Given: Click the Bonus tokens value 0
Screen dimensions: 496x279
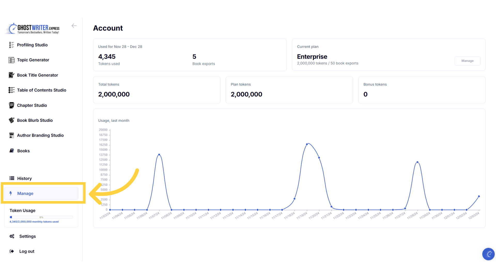Looking at the screenshot, I should click(x=366, y=94).
